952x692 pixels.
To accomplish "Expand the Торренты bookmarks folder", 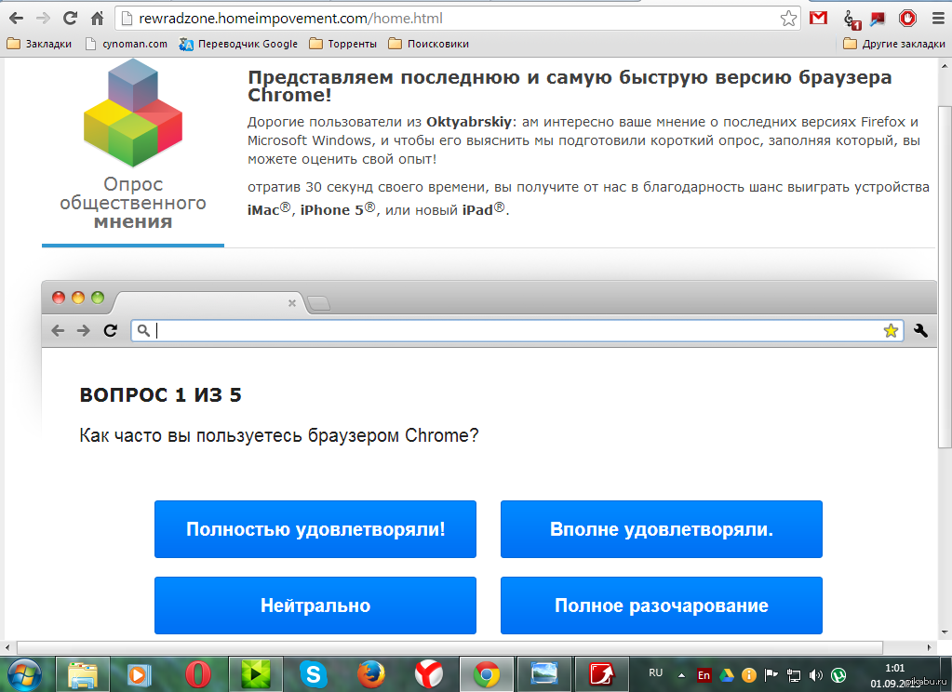I will click(343, 44).
